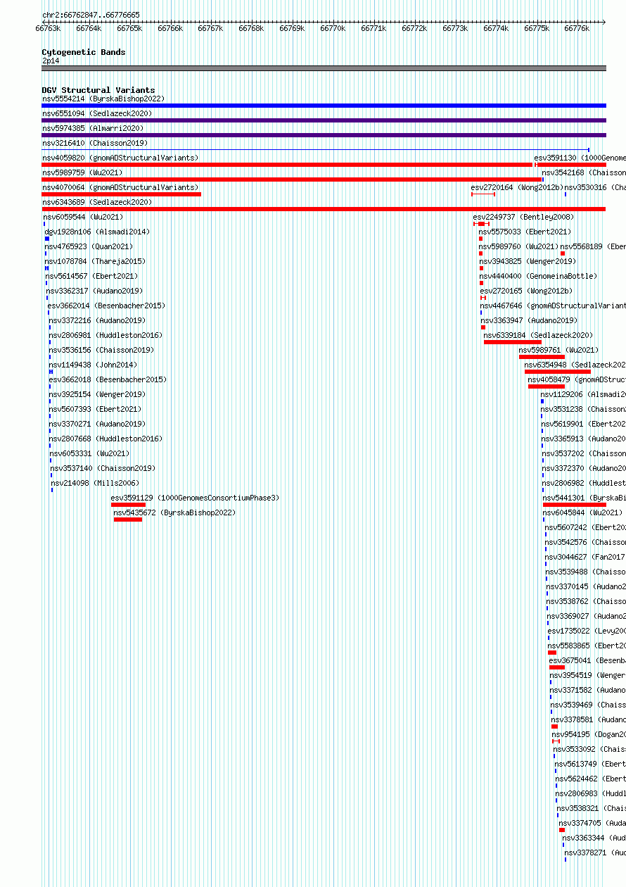
Task: Click the nsv5441301 red variant bar
Action: pos(575,505)
